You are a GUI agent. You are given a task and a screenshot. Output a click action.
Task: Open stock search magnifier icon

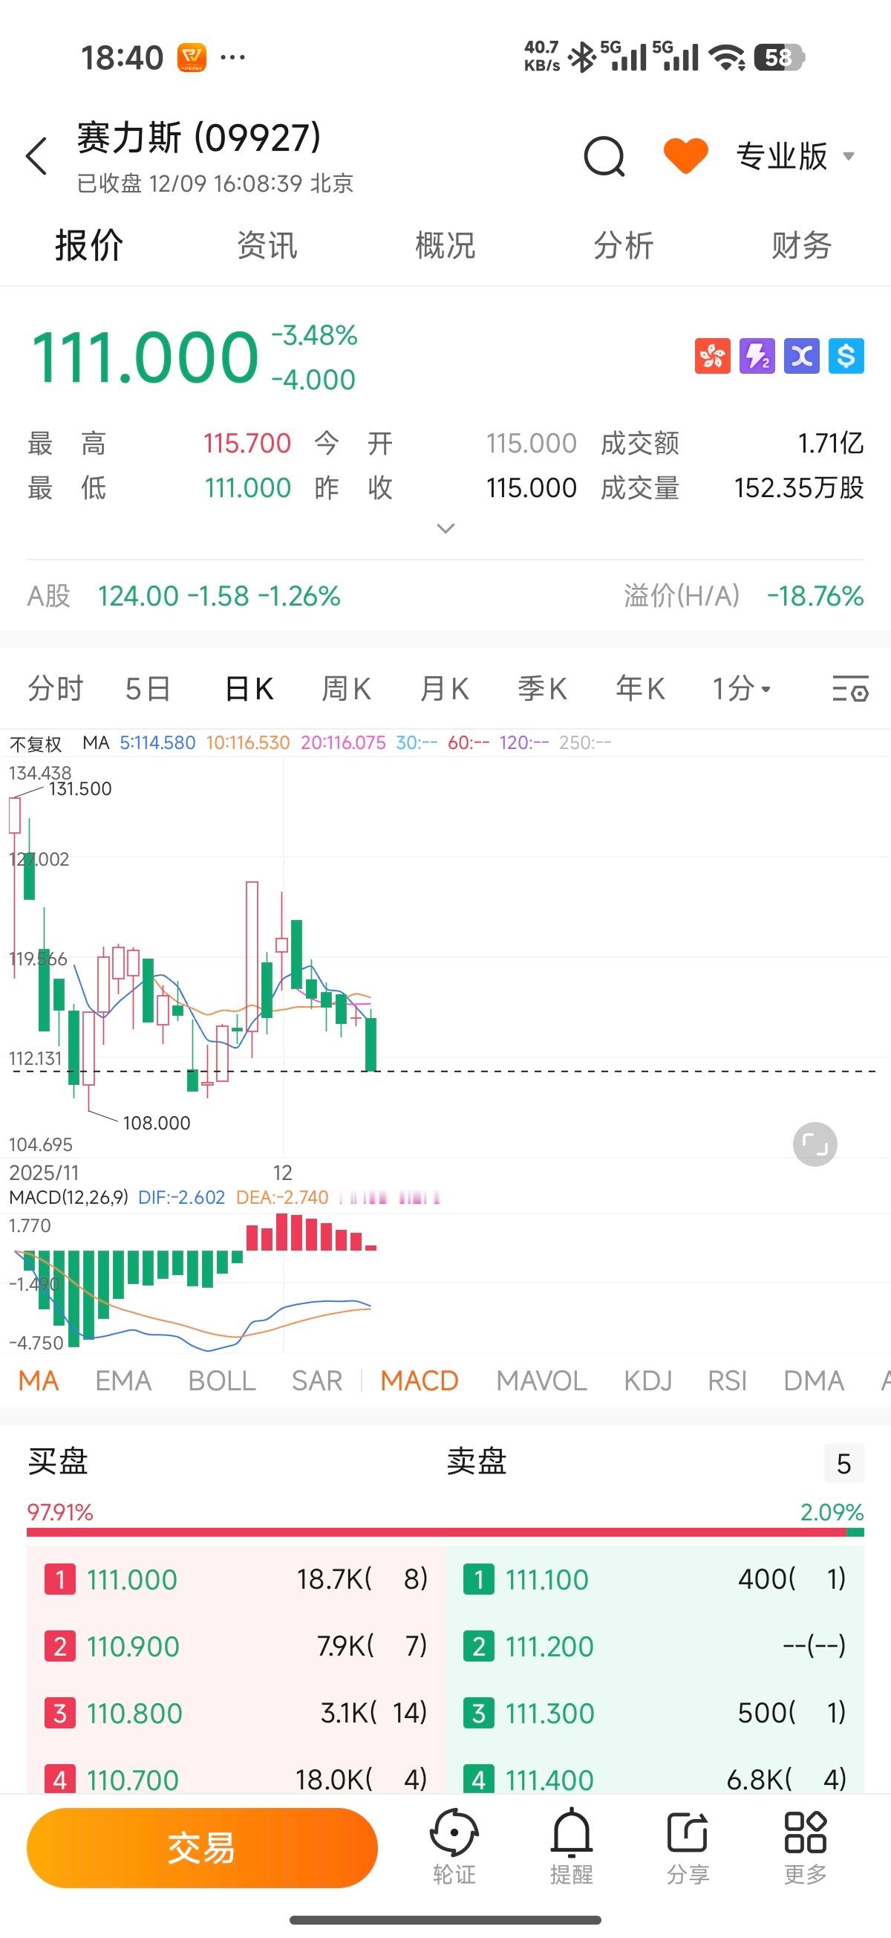604,157
